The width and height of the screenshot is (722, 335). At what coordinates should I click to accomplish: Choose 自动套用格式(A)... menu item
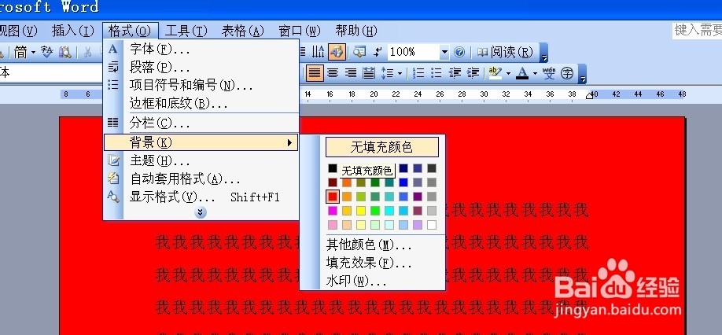coord(201,179)
